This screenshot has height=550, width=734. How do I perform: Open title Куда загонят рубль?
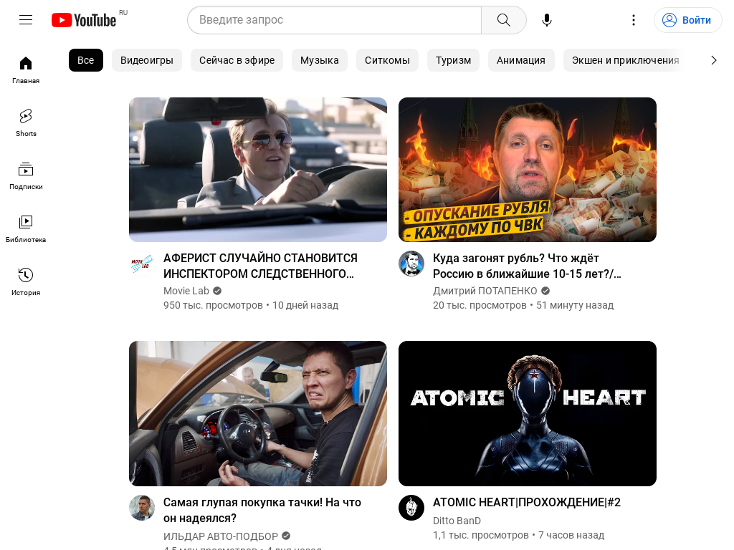(527, 266)
